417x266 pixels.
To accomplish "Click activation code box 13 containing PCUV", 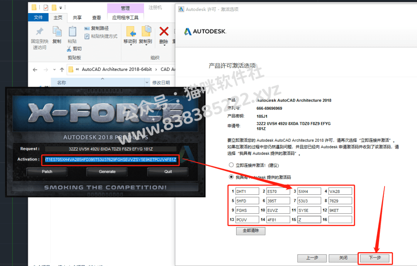I will (x=247, y=219).
